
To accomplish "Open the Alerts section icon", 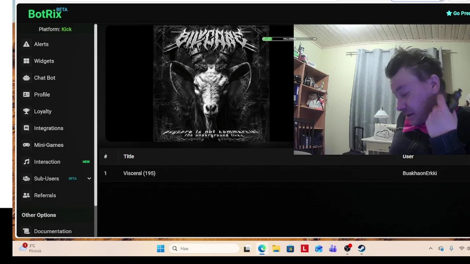I will 26,44.
